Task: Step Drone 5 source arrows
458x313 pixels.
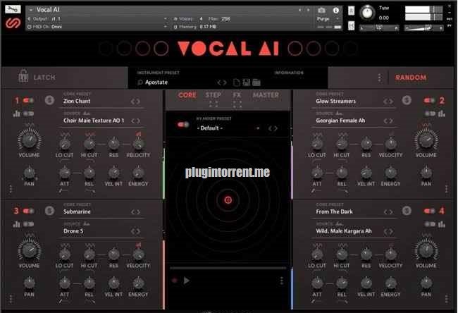Action: click(135, 231)
